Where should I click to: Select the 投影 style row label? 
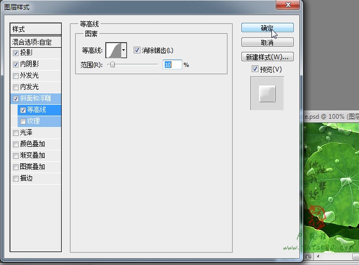26,53
